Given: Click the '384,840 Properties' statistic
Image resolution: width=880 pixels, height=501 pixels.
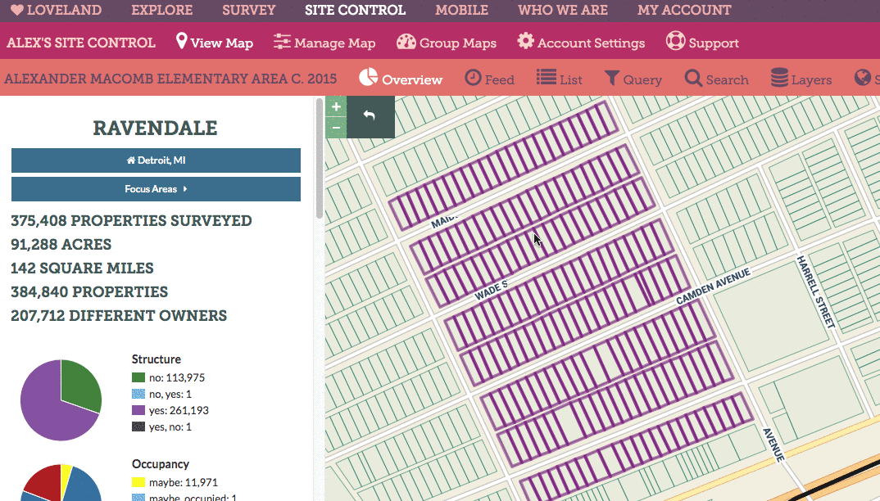Looking at the screenshot, I should click(x=89, y=291).
